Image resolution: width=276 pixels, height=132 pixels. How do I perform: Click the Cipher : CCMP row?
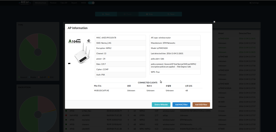coord(120,69)
